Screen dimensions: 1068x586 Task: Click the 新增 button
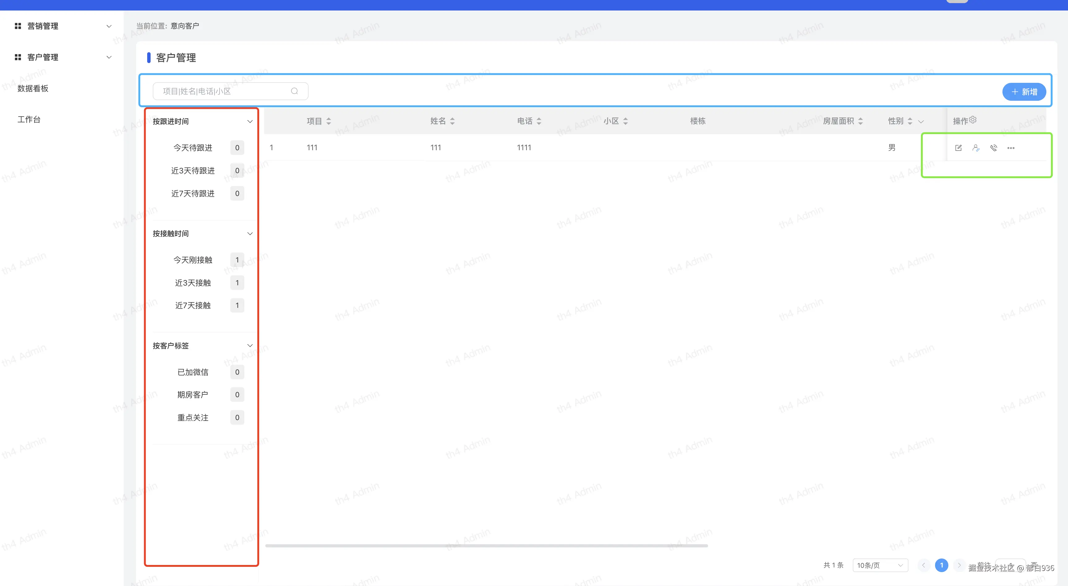1024,91
